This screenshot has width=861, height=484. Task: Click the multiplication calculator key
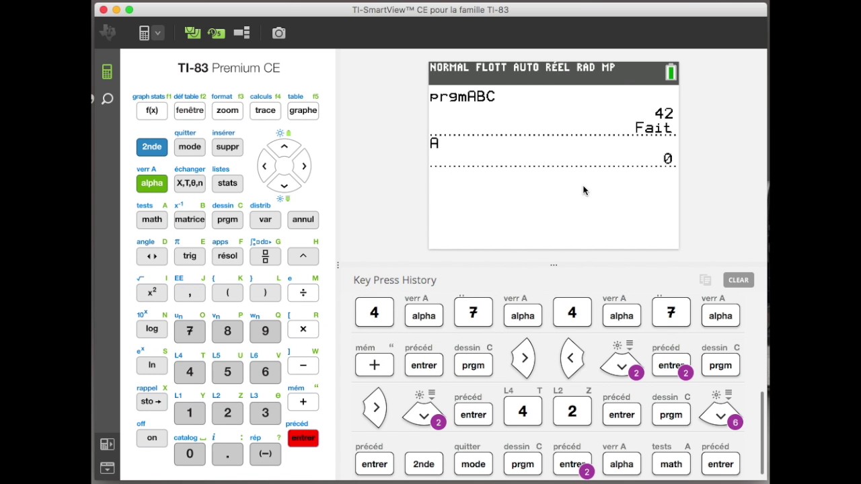(303, 329)
